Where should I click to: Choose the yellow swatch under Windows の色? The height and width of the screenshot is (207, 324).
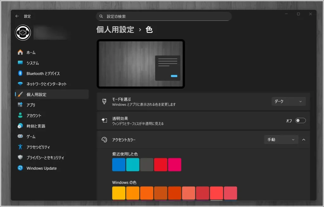coord(119,193)
